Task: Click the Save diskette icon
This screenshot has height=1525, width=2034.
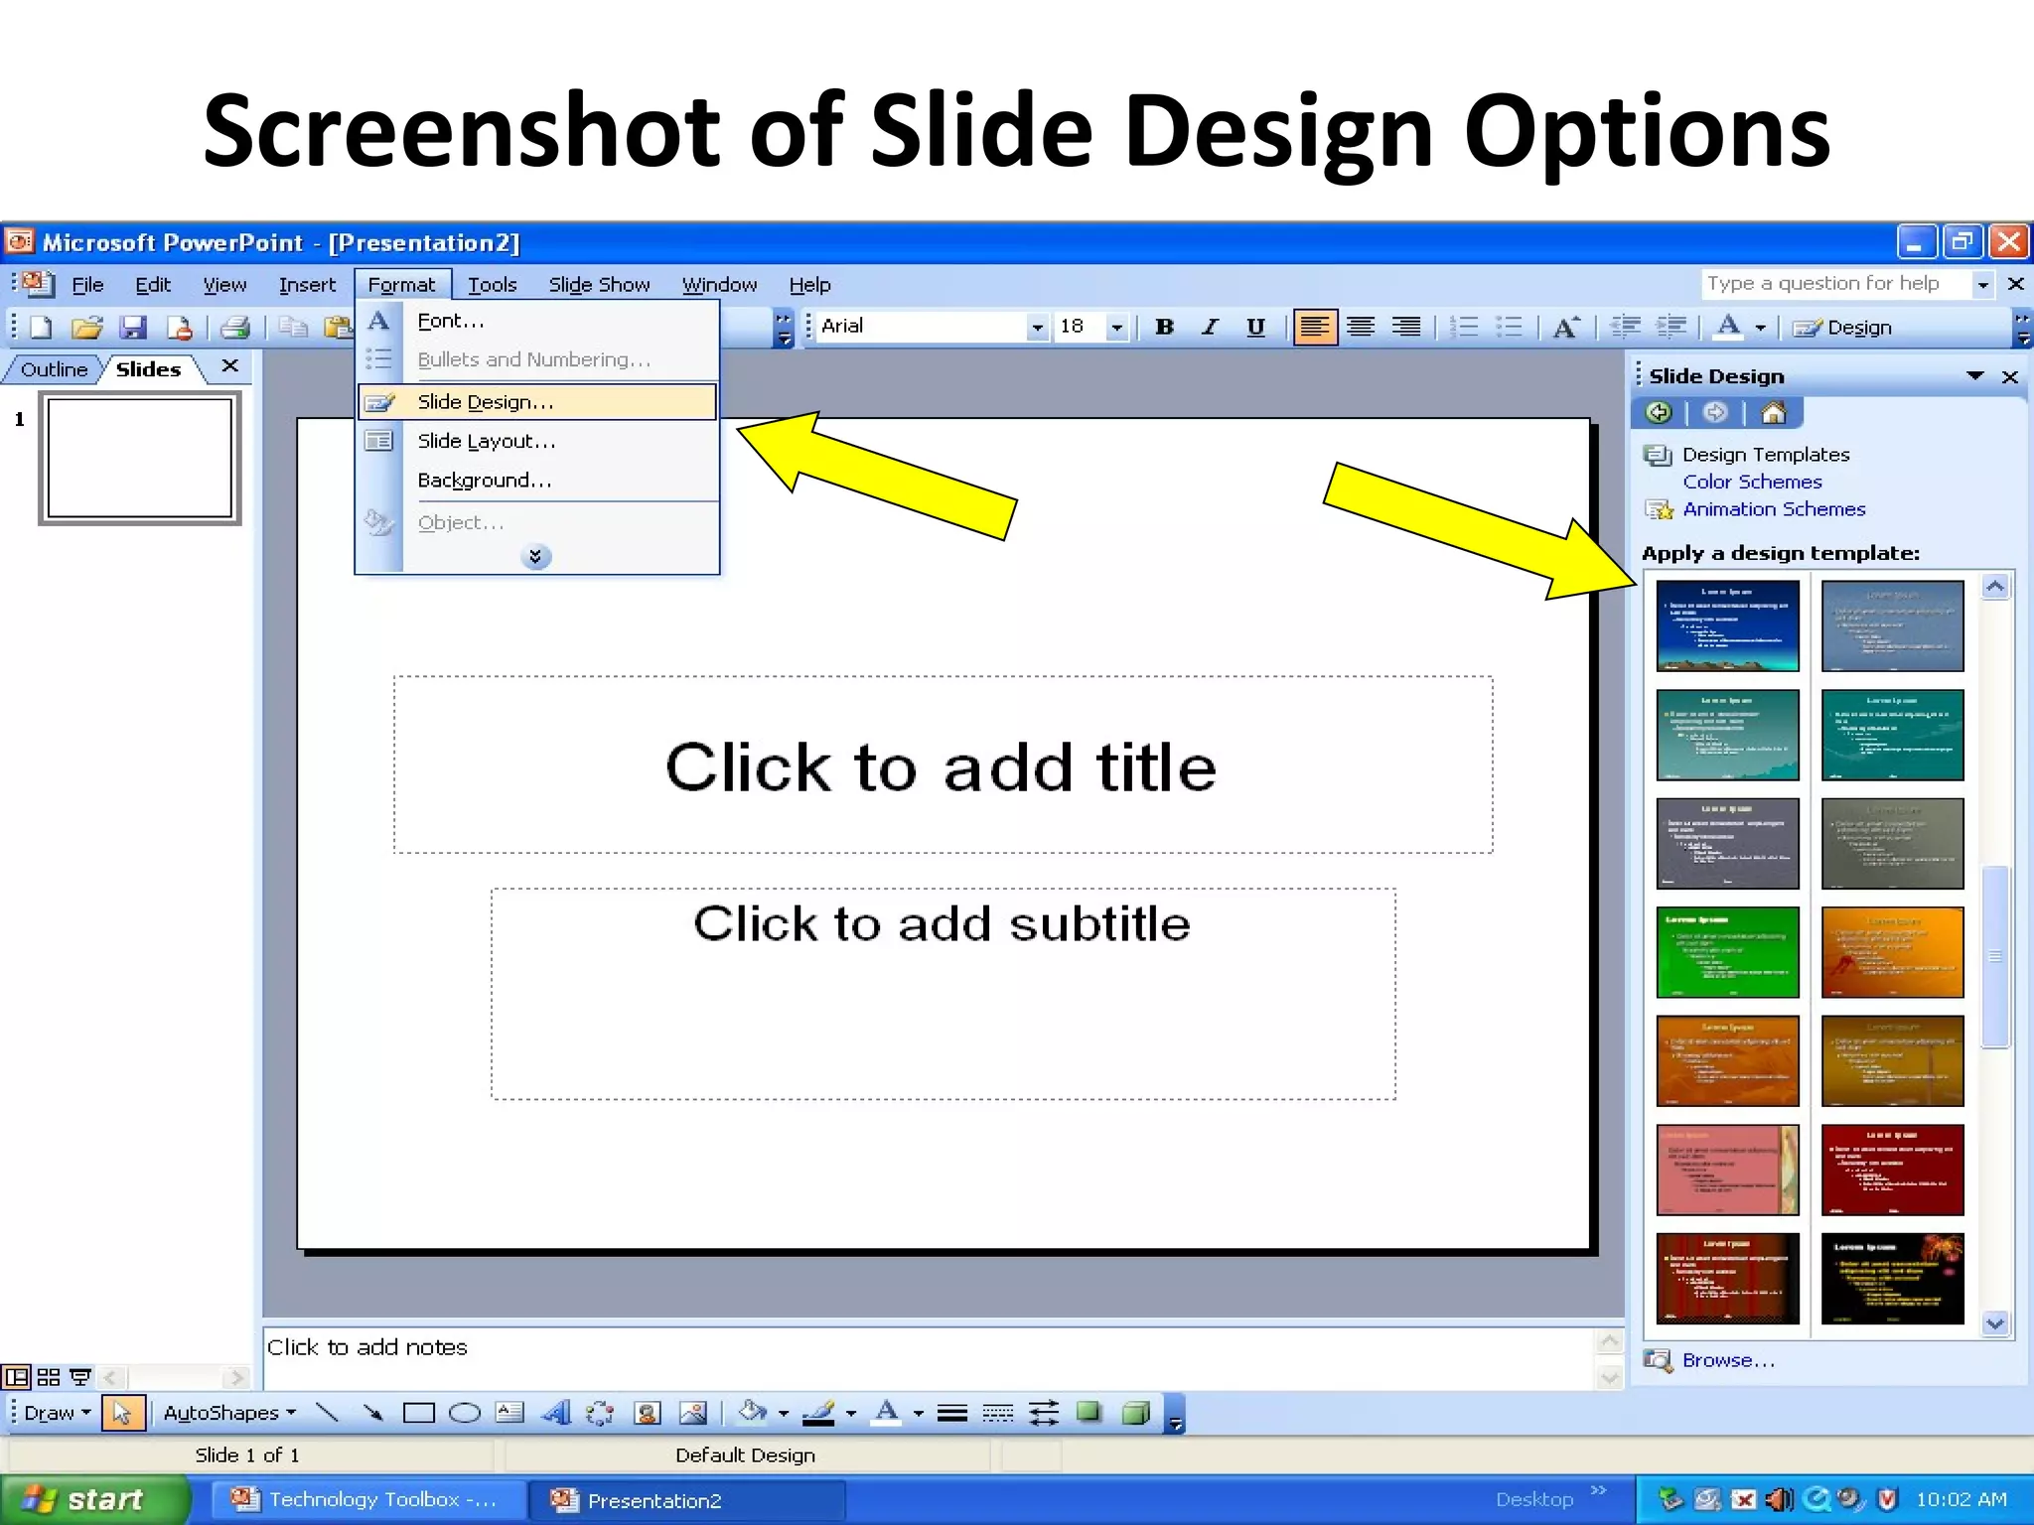Action: coord(133,328)
